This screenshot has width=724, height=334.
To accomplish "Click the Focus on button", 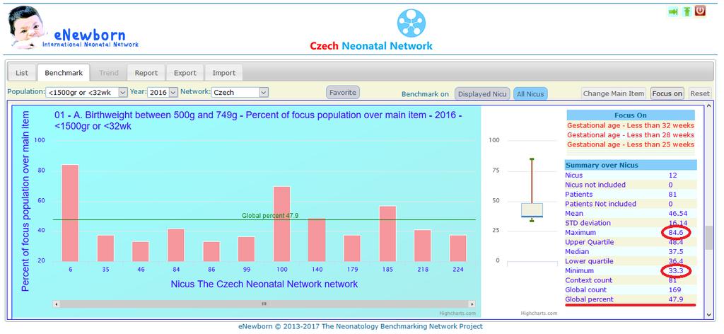I will (x=667, y=93).
